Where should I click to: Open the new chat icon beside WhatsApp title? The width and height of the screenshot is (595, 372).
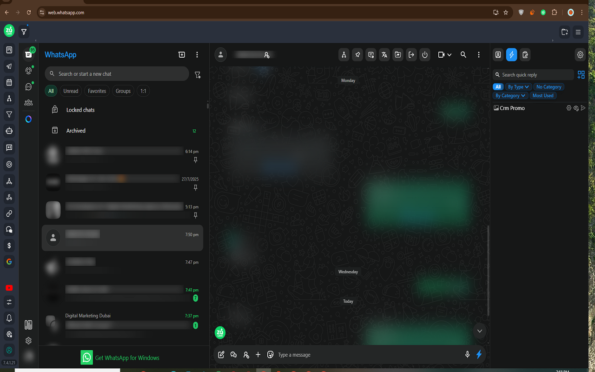click(182, 55)
